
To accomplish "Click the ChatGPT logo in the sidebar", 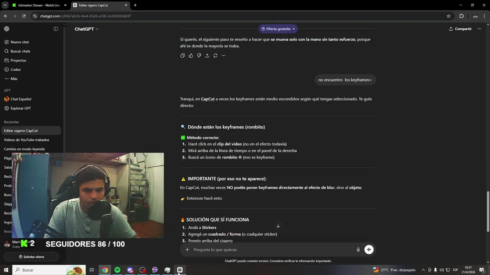I will point(7,29).
